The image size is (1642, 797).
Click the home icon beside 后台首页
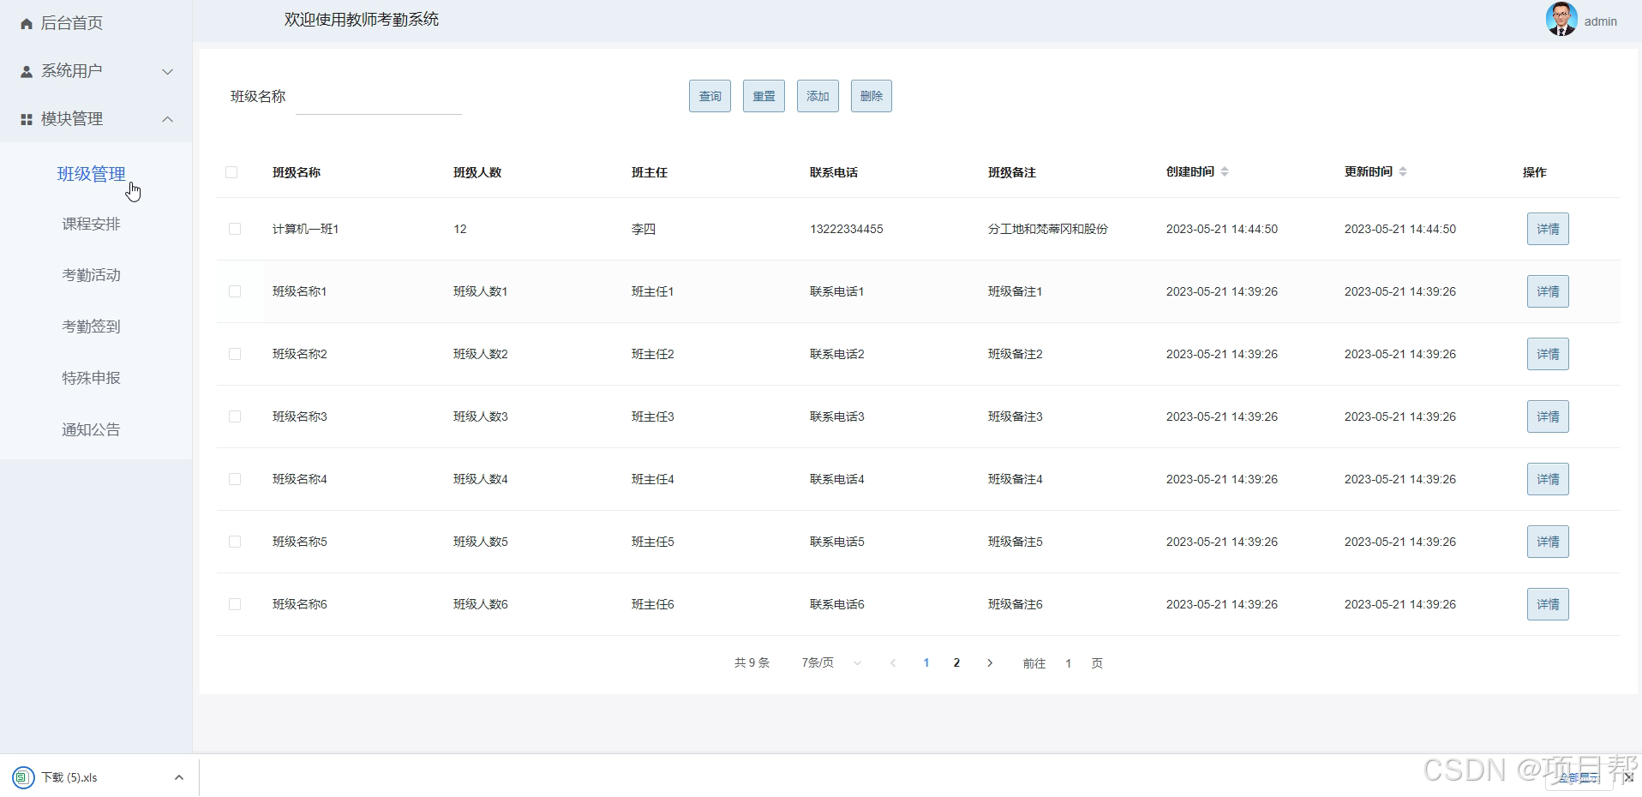pyautogui.click(x=27, y=23)
